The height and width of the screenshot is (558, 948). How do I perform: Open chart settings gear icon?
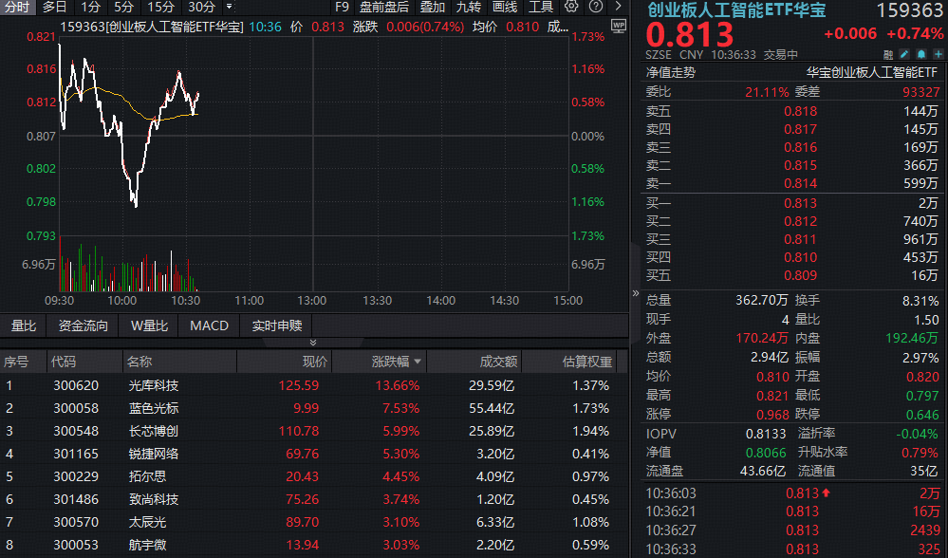pos(571,7)
